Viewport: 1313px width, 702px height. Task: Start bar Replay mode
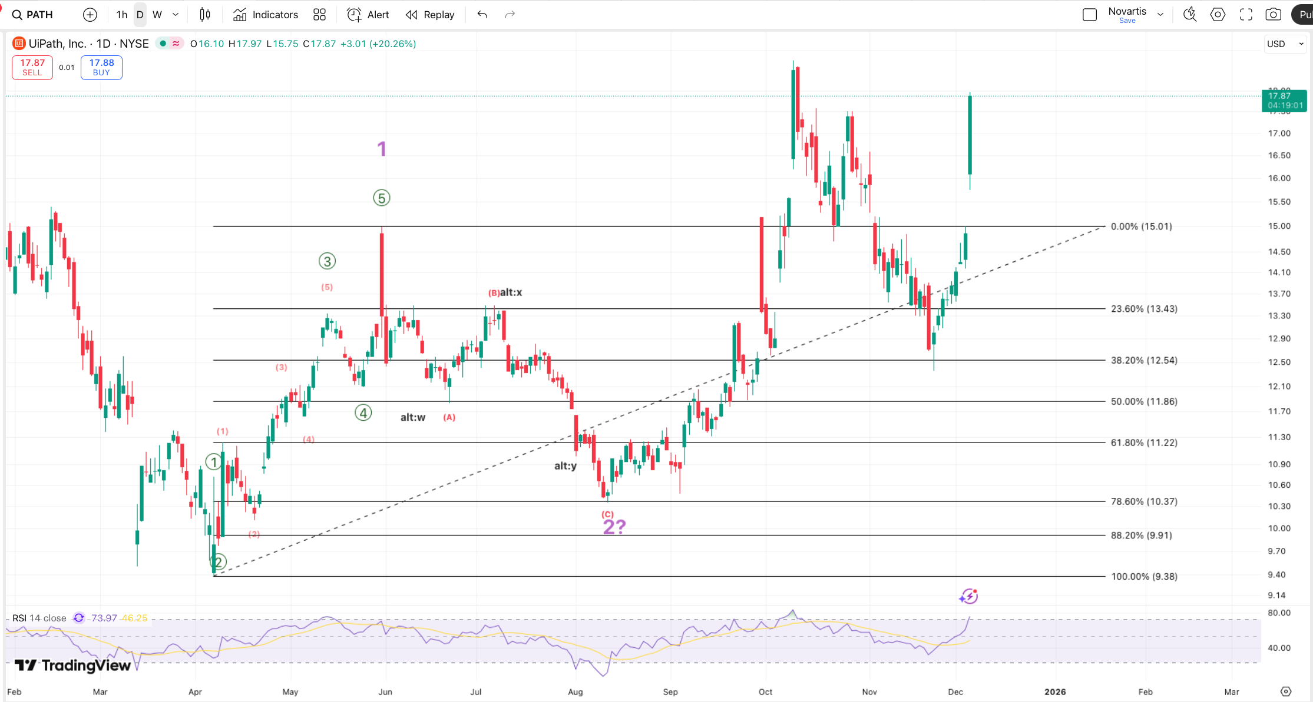(x=430, y=15)
